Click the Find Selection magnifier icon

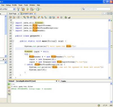pyautogui.click(x=24, y=17)
